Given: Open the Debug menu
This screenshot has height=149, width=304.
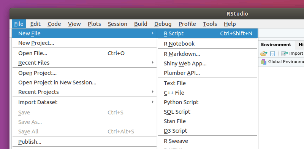Looking at the screenshot, I should tap(163, 24).
